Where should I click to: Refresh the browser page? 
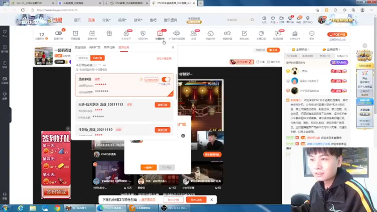tap(23, 10)
